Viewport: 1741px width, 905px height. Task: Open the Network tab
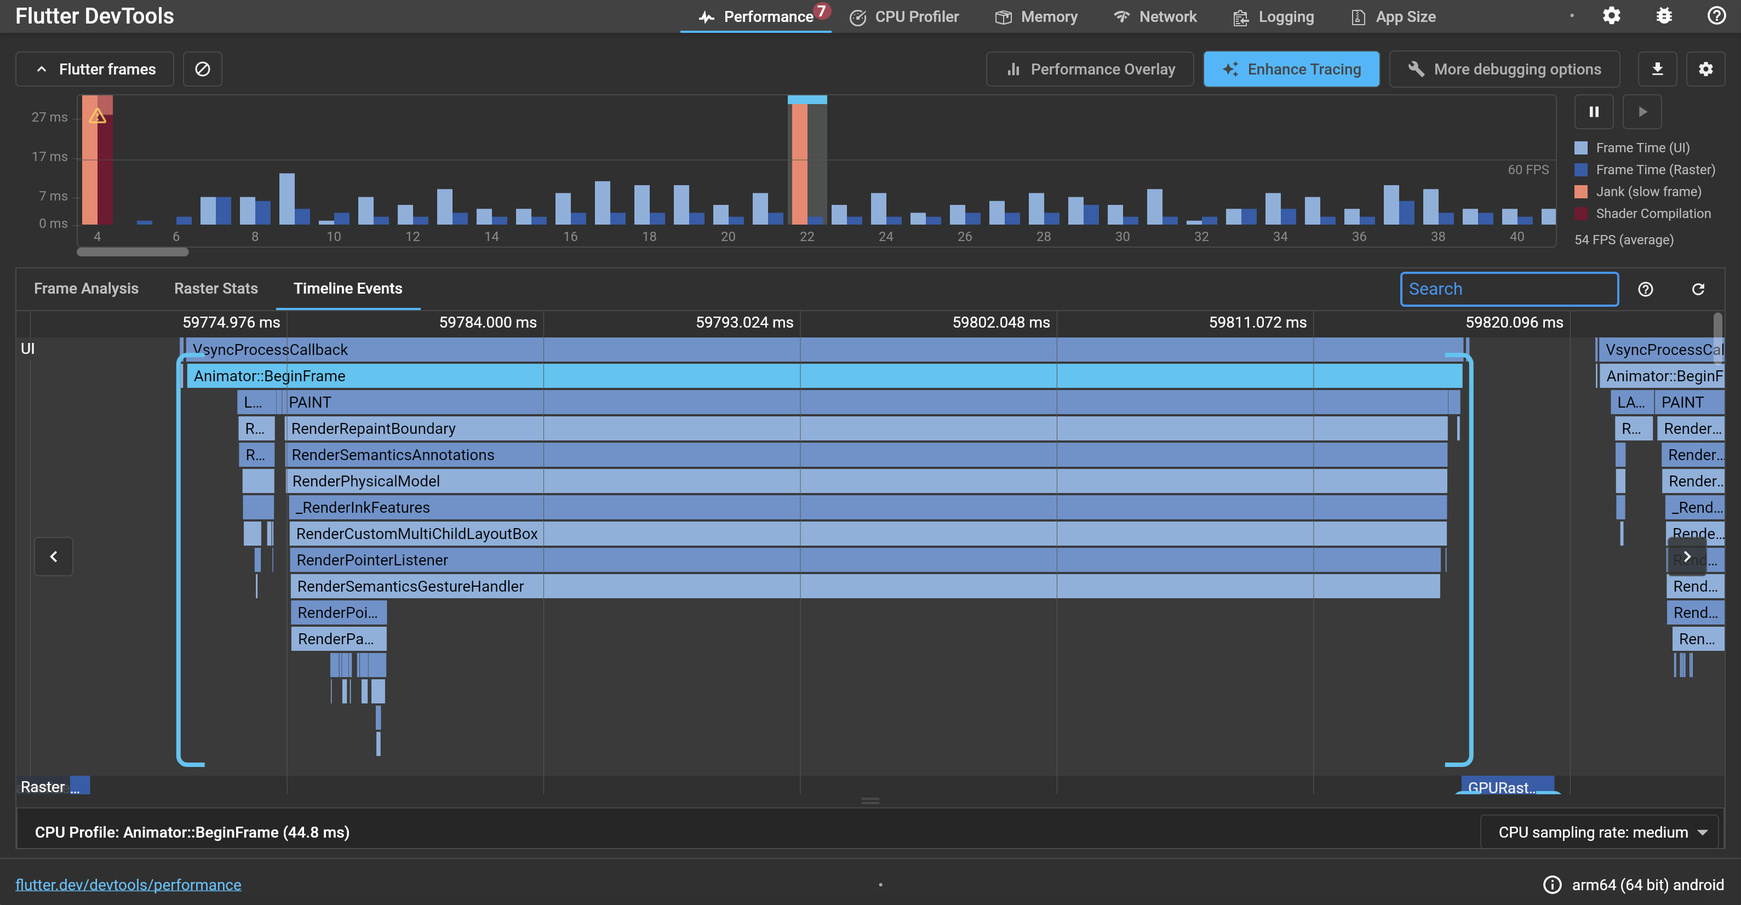(x=1155, y=16)
